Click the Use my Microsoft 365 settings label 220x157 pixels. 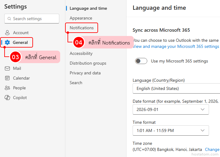tap(179, 61)
